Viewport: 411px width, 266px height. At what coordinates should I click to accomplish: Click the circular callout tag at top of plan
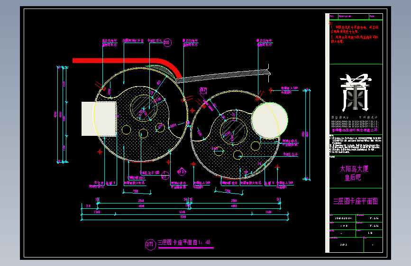(x=167, y=43)
